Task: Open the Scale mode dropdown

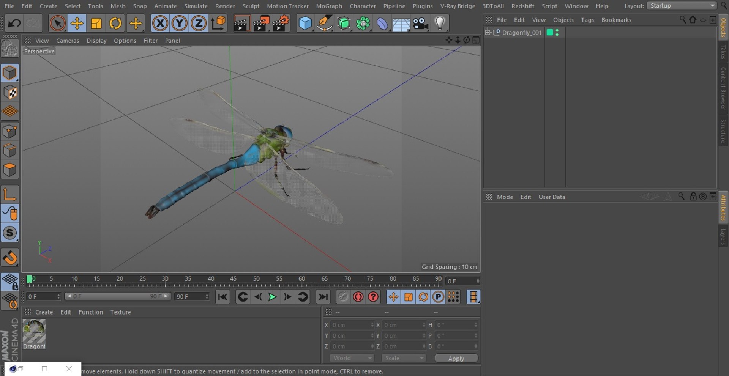Action: (404, 358)
